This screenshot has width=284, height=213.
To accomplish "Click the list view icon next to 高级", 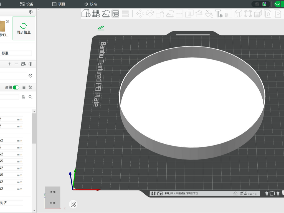I will [x=24, y=87].
